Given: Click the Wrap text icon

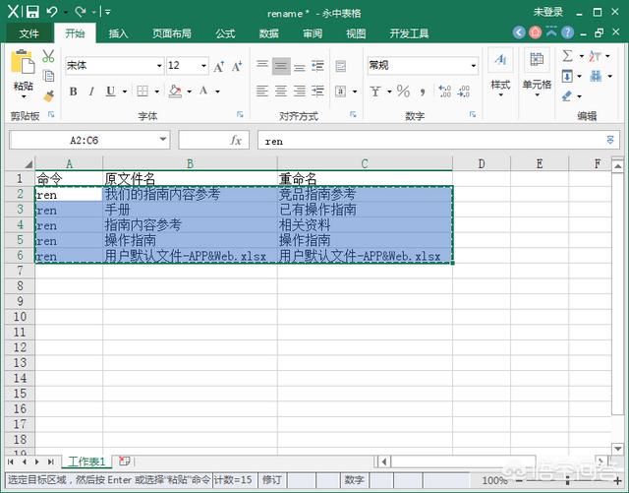Looking at the screenshot, I should (x=341, y=66).
